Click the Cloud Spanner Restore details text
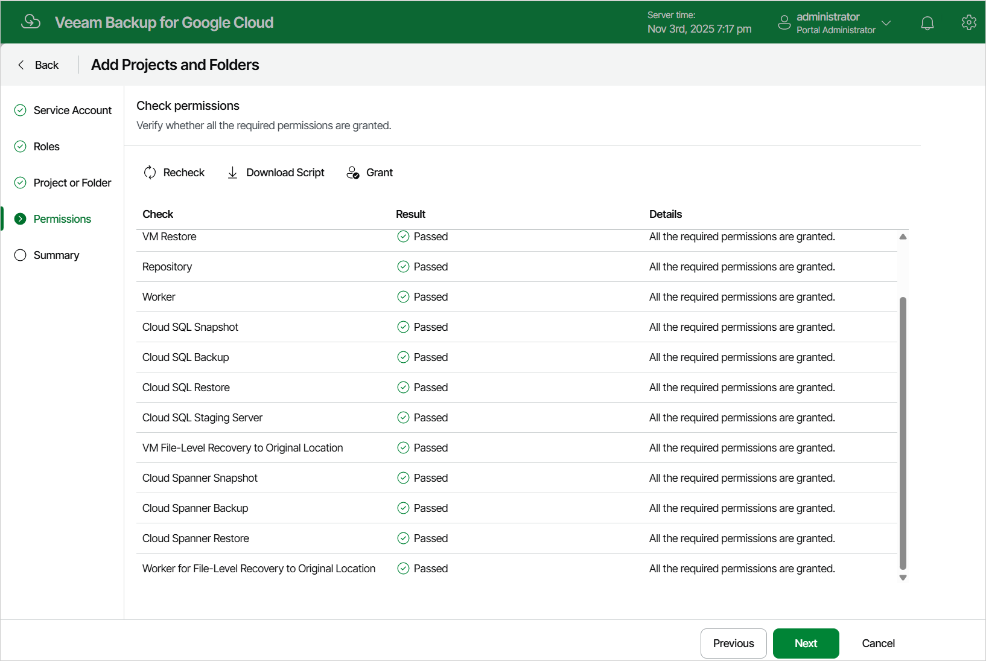Viewport: 986px width, 661px height. pyautogui.click(x=742, y=538)
